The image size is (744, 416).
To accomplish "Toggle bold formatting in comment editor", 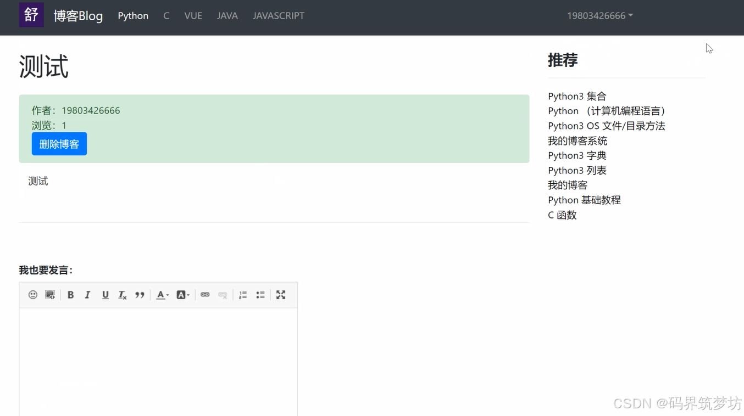I will 70,295.
